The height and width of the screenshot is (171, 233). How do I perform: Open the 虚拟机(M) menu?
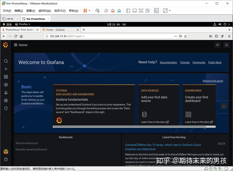click(45, 11)
